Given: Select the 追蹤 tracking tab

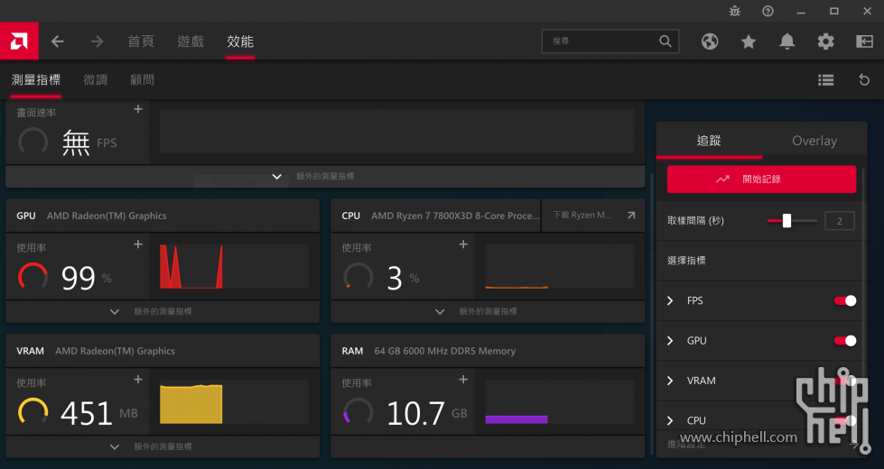Looking at the screenshot, I should pos(709,140).
